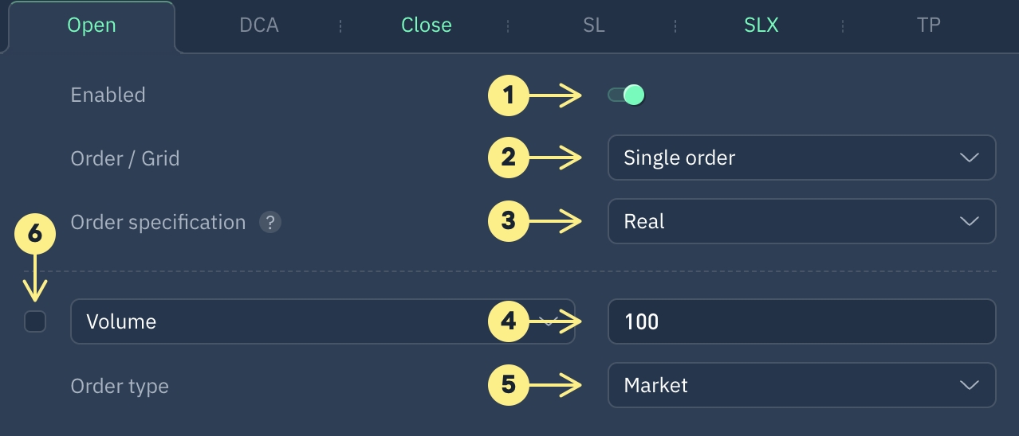
Task: Switch to the Close tab
Action: tap(427, 25)
